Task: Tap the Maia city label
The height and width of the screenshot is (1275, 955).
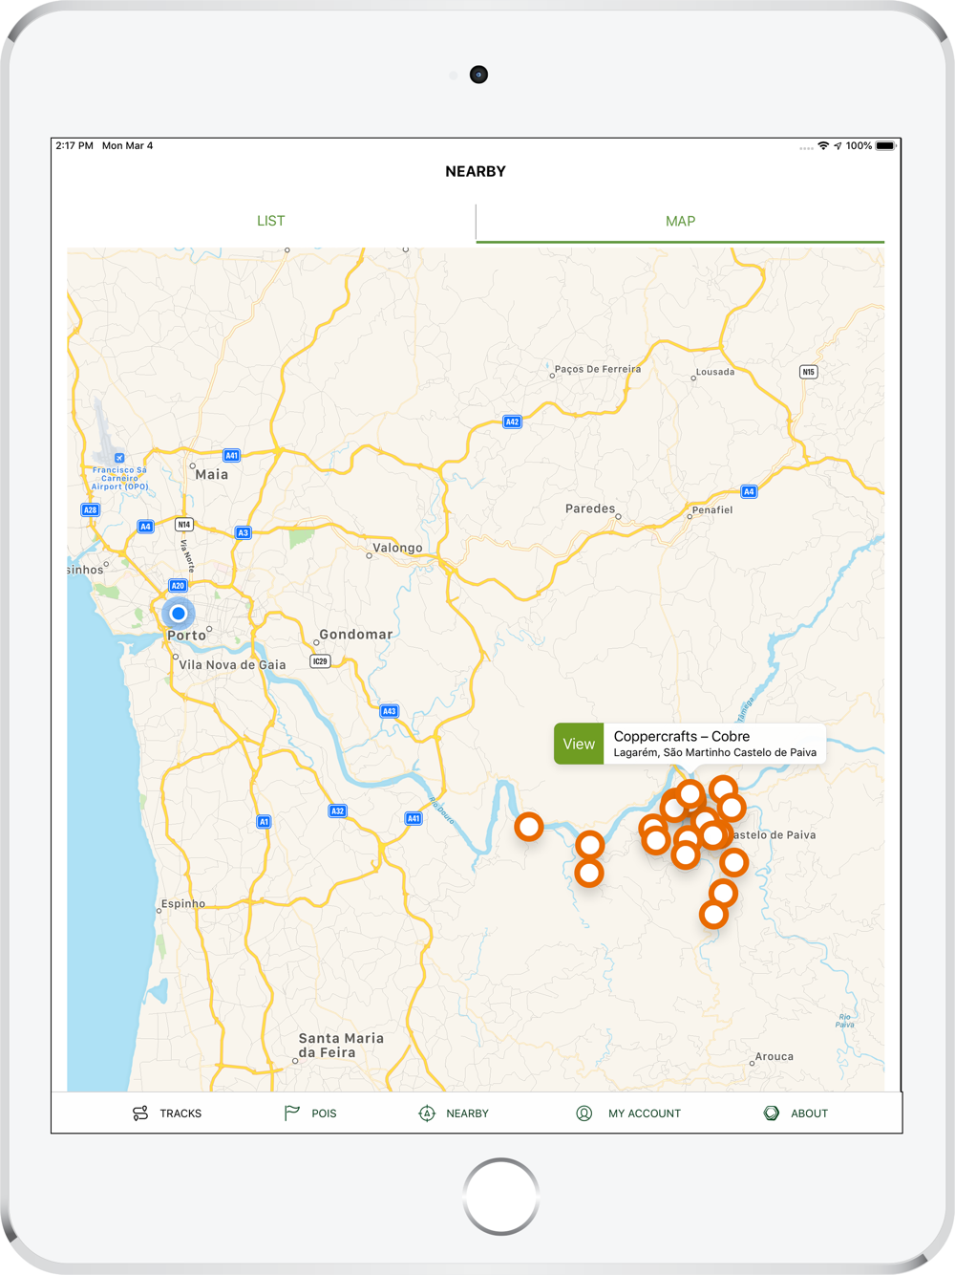Action: point(211,474)
